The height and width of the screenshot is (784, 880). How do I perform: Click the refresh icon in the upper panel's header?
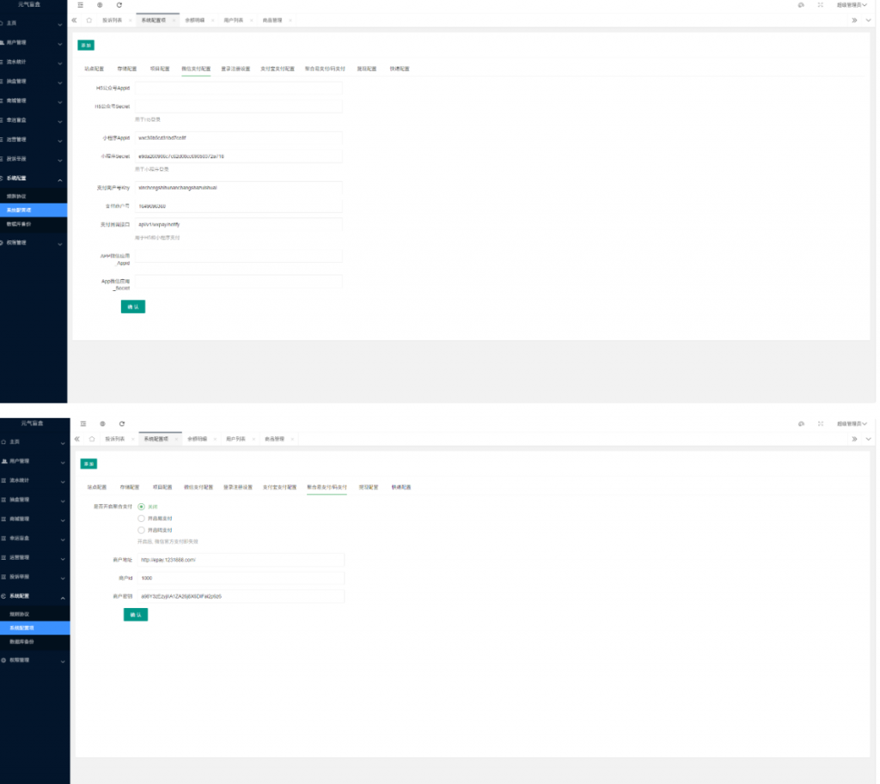119,5
